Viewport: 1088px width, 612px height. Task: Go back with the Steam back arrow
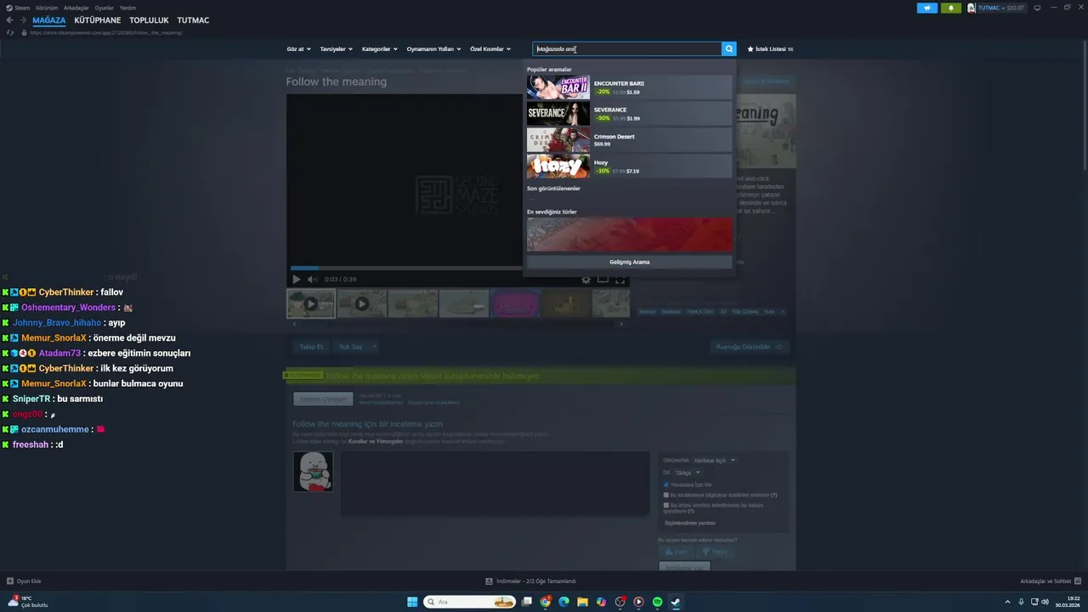point(9,20)
